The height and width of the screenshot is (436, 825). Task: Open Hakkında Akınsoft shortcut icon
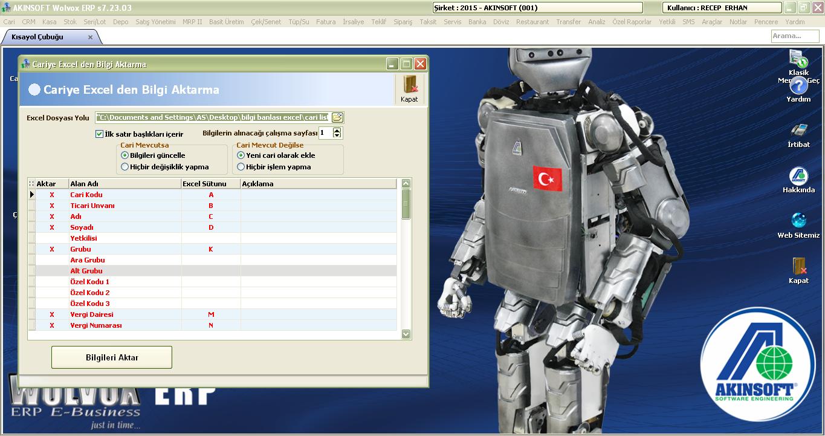click(798, 176)
